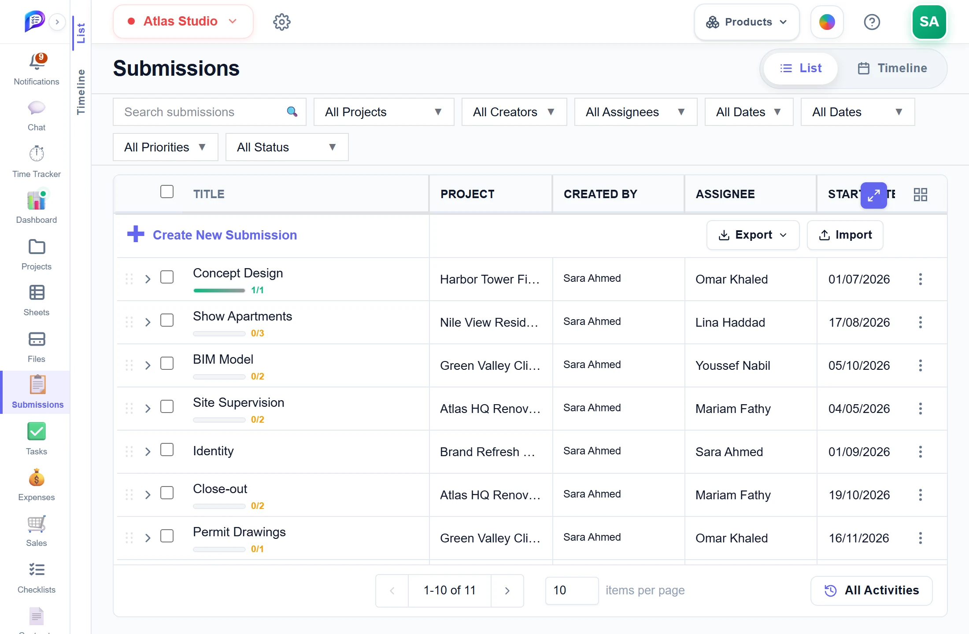Open the Notifications bell icon
This screenshot has height=634, width=969.
pyautogui.click(x=37, y=62)
